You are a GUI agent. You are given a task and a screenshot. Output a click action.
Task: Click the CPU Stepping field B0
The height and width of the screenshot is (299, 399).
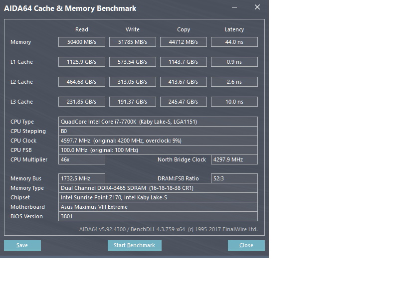pyautogui.click(x=158, y=131)
